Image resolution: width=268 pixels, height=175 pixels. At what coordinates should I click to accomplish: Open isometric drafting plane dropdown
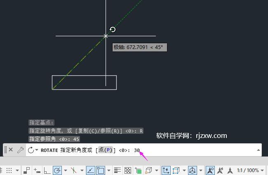pos(82,170)
